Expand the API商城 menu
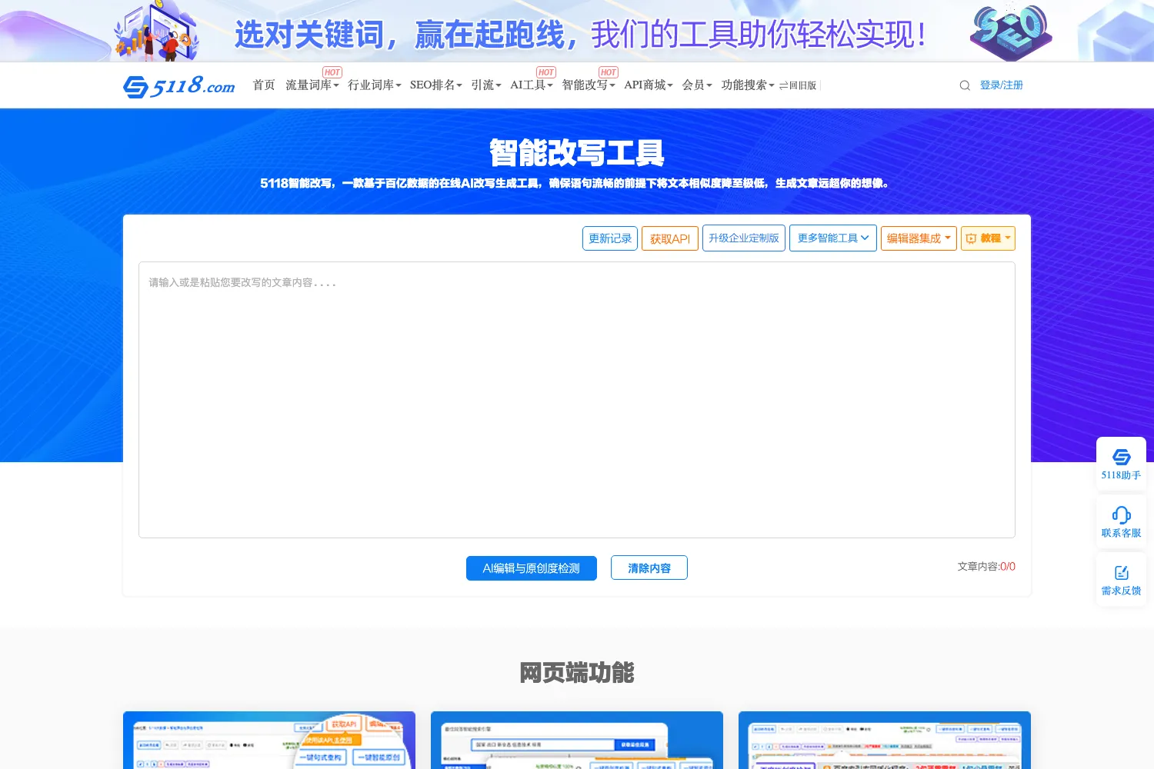The image size is (1154, 769). (649, 85)
